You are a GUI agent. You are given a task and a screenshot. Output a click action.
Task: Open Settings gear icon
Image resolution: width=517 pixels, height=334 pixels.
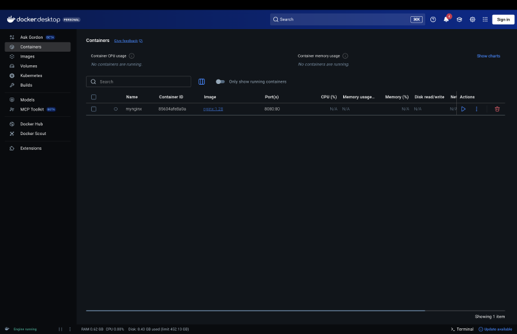point(472,19)
